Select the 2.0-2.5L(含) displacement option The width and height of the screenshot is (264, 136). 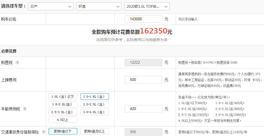coord(95,104)
